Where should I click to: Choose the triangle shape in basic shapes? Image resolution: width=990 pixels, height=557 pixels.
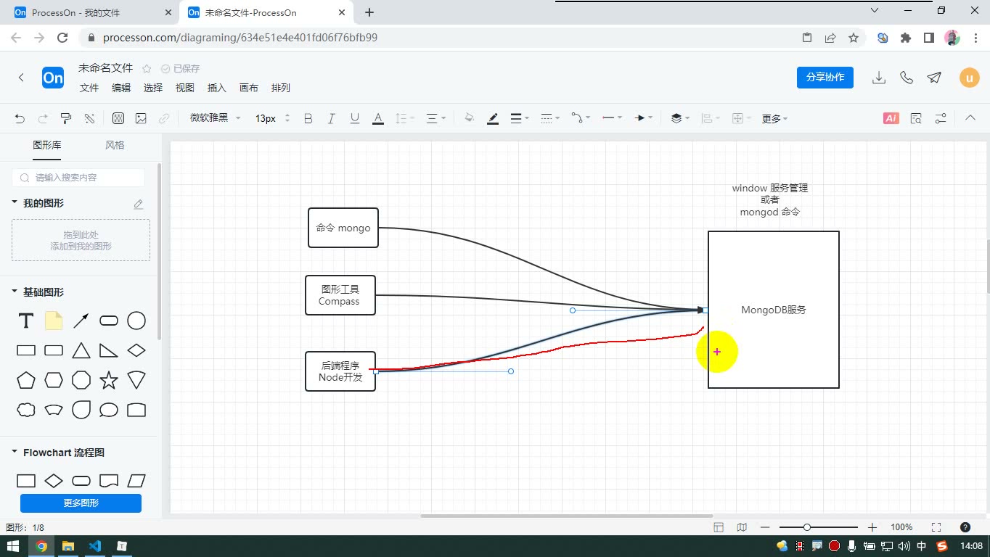pos(81,350)
